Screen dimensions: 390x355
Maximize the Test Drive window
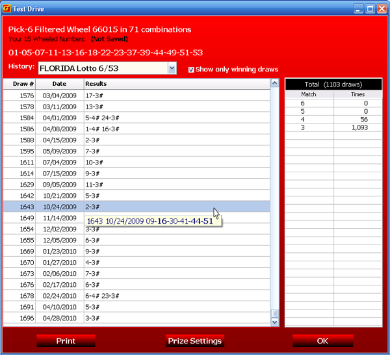[x=370, y=9]
